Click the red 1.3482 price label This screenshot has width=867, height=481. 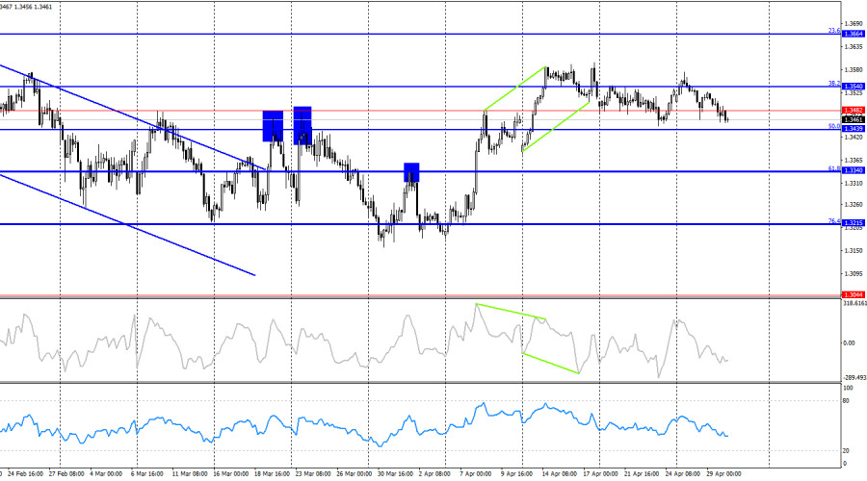click(854, 111)
